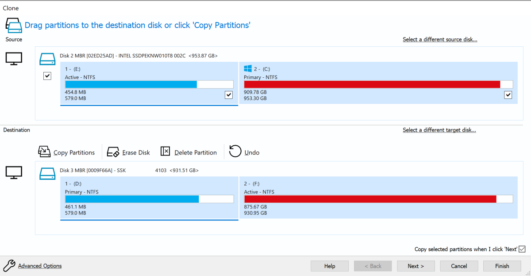Uncheck the C: partition checkbox
Image resolution: width=531 pixels, height=276 pixels.
[x=508, y=95]
